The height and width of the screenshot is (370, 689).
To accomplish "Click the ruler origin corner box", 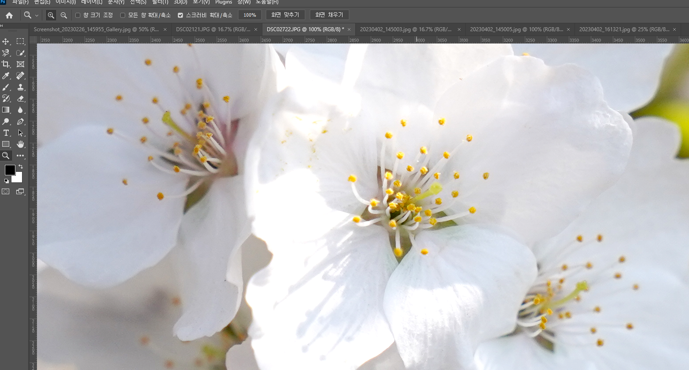I will click(x=33, y=40).
